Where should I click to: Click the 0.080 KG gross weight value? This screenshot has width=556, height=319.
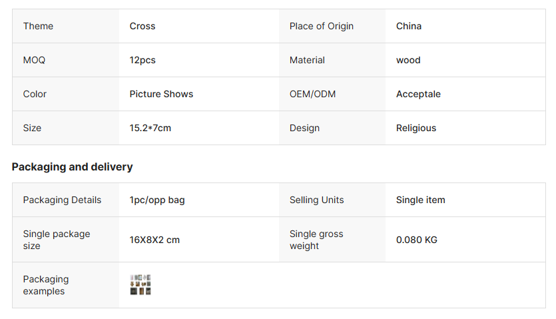[x=416, y=240]
